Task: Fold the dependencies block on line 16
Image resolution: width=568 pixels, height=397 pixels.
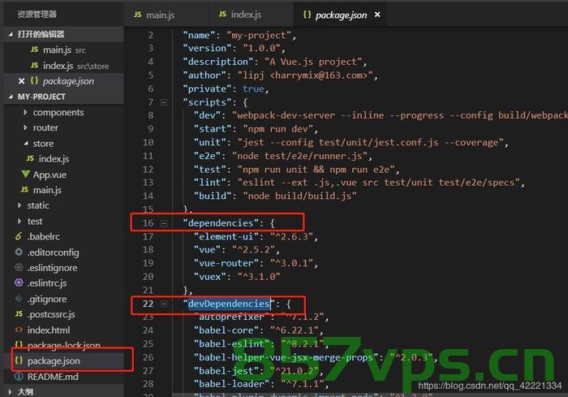Action: 164,223
